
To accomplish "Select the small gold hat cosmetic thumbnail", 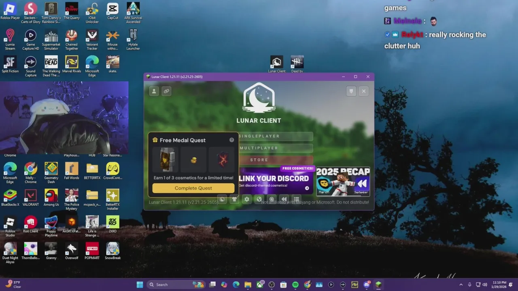I will pyautogui.click(x=193, y=160).
